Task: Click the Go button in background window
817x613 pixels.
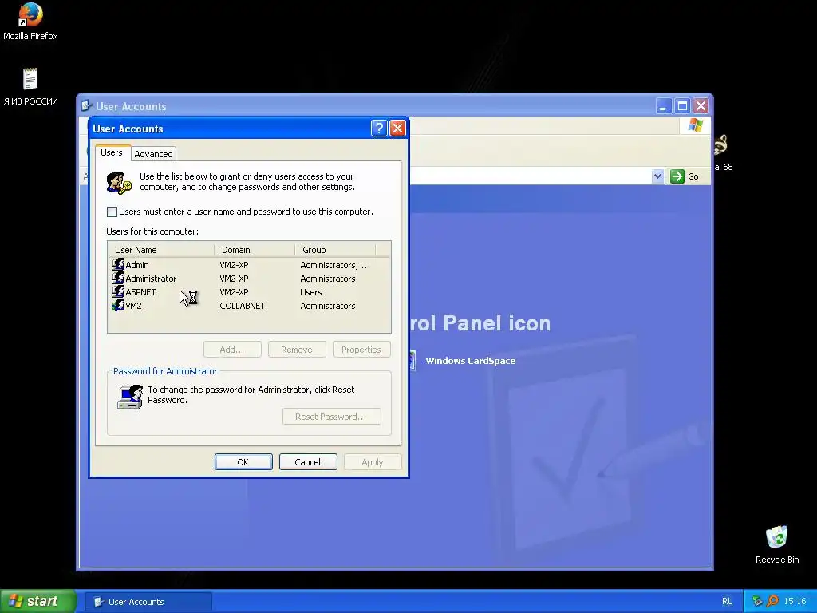Action: click(685, 176)
